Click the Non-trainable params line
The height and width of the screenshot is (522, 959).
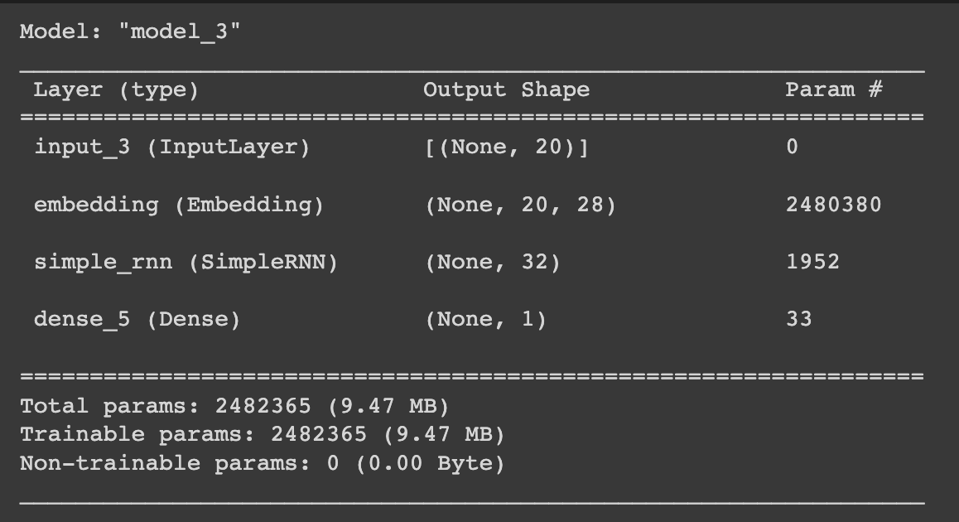tap(263, 464)
